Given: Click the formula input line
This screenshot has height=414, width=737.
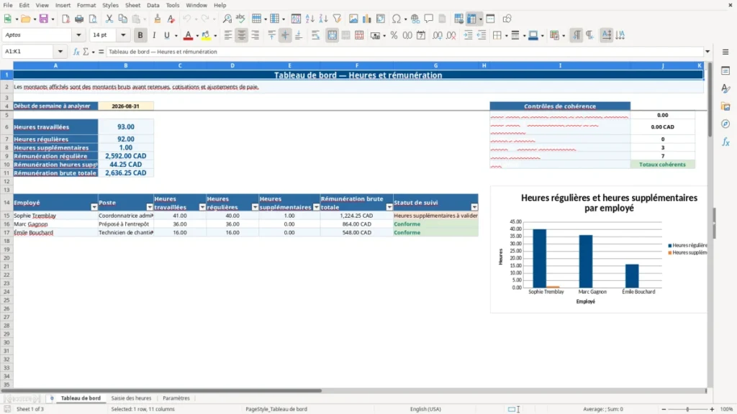Looking at the screenshot, I should tap(404, 52).
